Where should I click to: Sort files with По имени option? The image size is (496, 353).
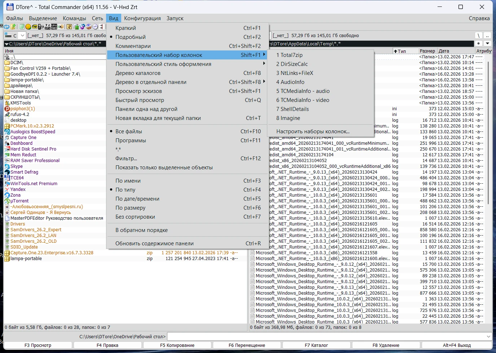[x=128, y=181]
